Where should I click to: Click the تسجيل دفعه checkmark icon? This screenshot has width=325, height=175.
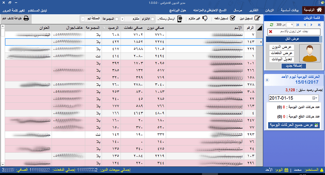click(x=233, y=18)
